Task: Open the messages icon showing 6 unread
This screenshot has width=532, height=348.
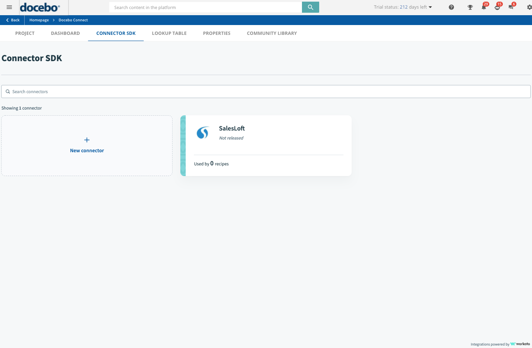Action: point(511,7)
